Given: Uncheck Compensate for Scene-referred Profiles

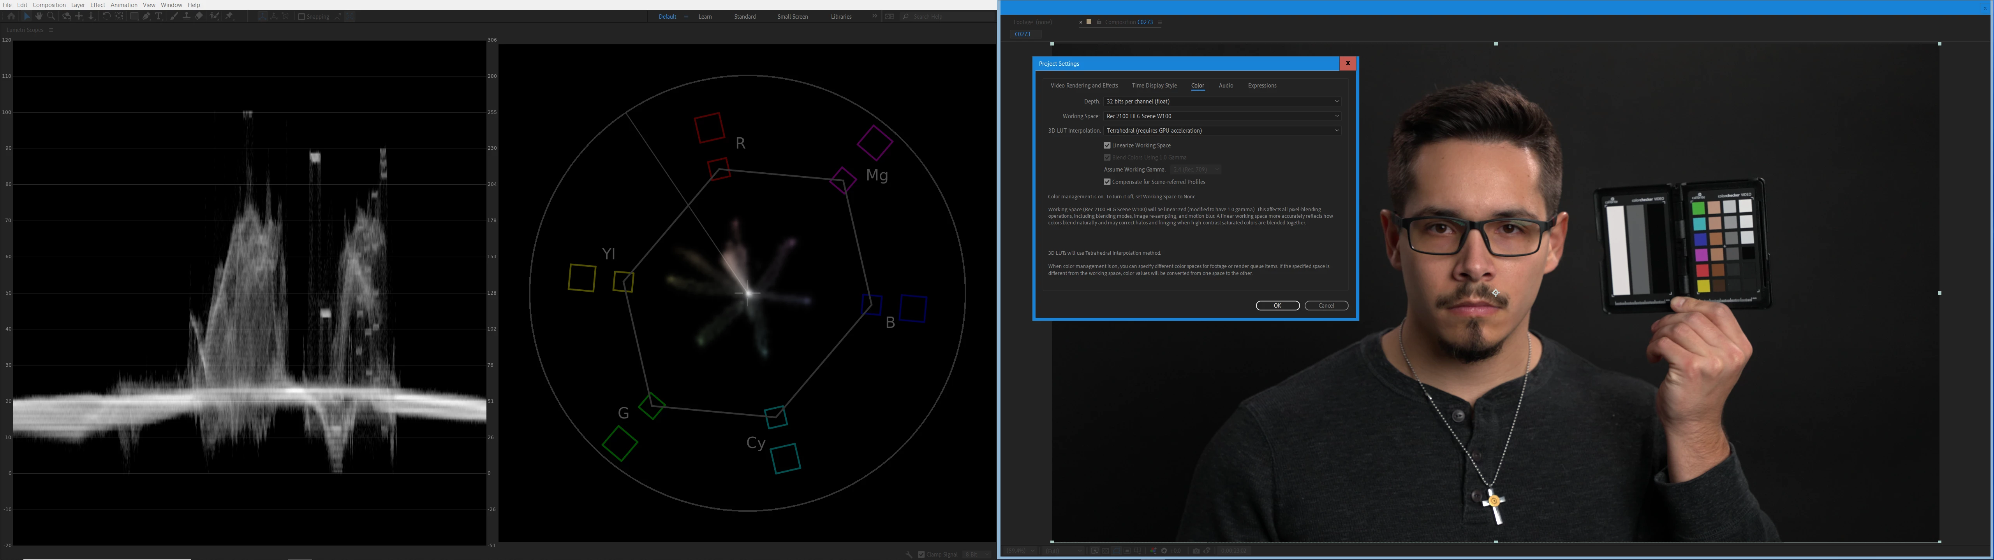Looking at the screenshot, I should coord(1107,182).
